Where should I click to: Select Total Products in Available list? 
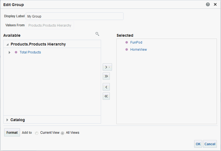click(30, 52)
